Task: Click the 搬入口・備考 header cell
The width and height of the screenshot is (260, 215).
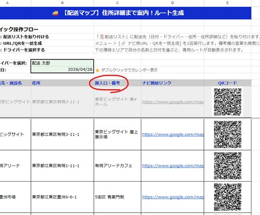Action: pyautogui.click(x=118, y=83)
